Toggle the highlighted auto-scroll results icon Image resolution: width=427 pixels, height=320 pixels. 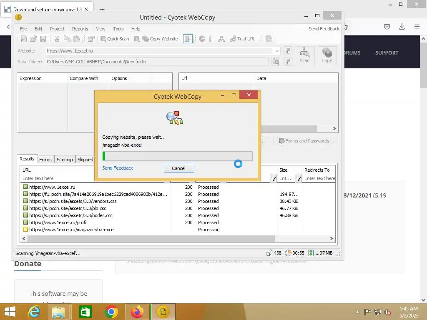[x=188, y=39]
